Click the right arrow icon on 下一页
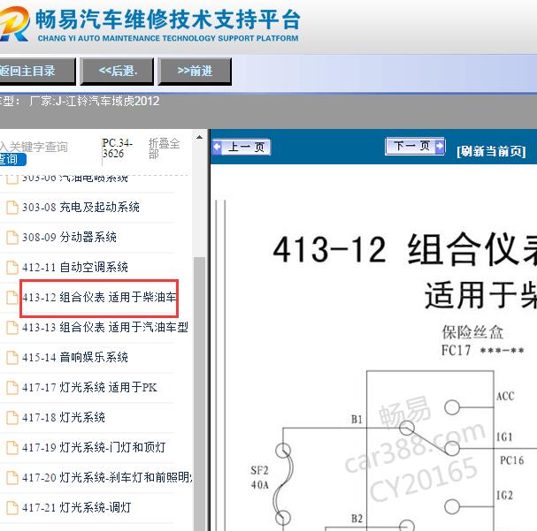 tap(440, 147)
